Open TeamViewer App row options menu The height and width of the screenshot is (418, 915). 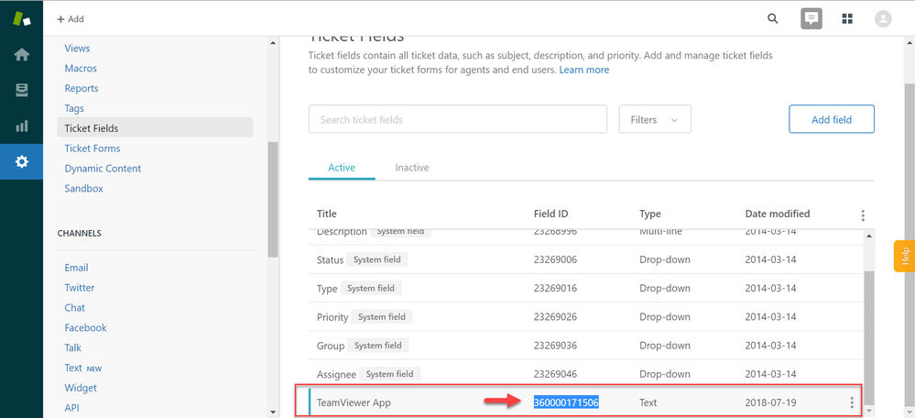pos(852,402)
